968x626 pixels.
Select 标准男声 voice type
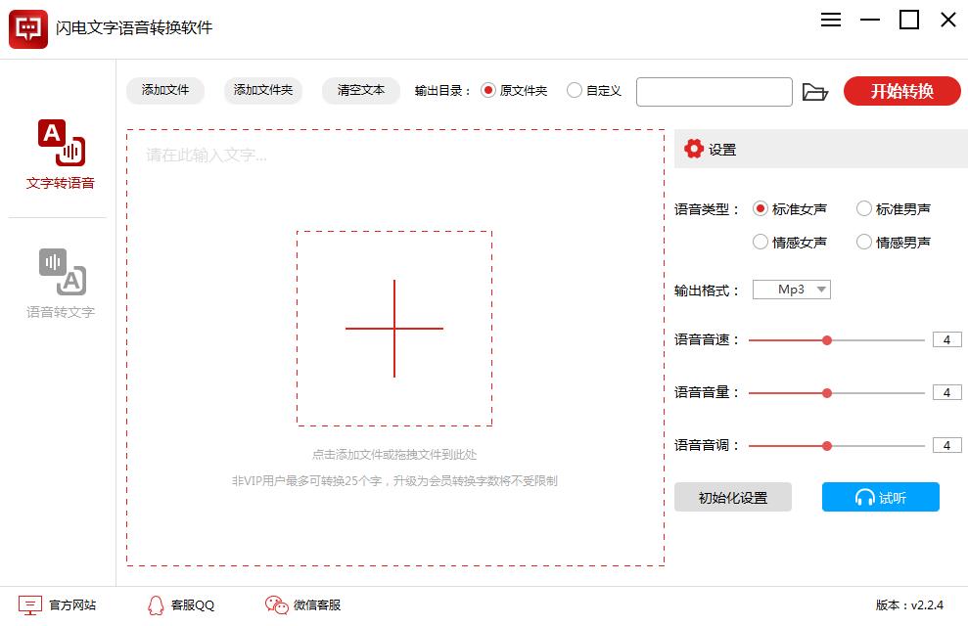[x=864, y=207]
